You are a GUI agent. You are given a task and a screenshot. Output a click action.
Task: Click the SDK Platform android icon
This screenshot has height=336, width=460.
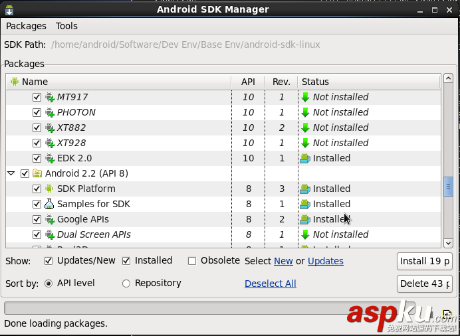click(49, 189)
